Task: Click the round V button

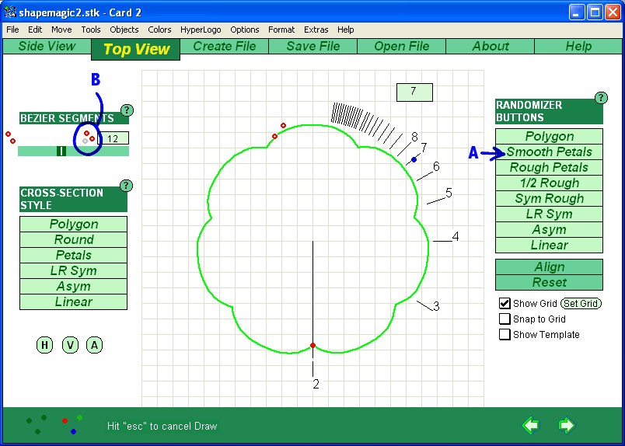Action: [x=70, y=345]
